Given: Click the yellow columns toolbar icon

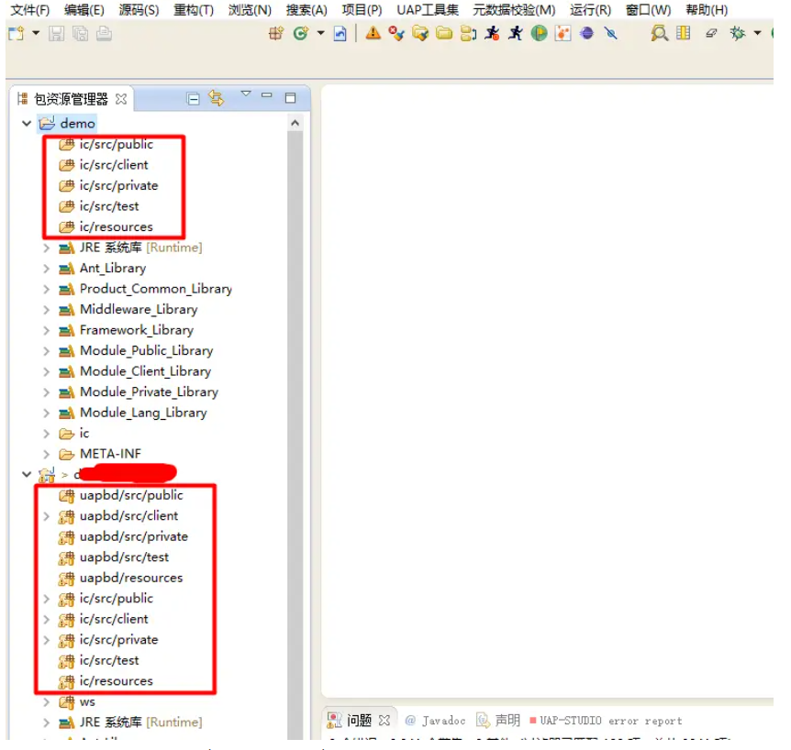Looking at the screenshot, I should [x=683, y=34].
